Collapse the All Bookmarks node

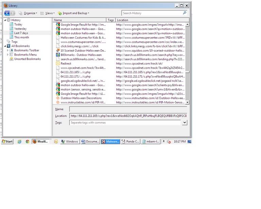tap(5, 46)
